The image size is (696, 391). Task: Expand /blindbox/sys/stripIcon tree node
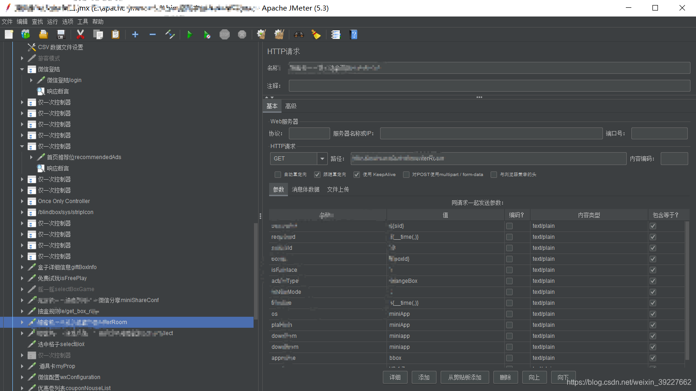pyautogui.click(x=22, y=212)
